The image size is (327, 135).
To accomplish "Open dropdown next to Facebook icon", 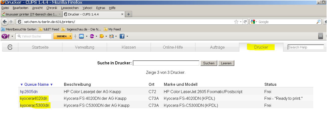I will (127, 36).
